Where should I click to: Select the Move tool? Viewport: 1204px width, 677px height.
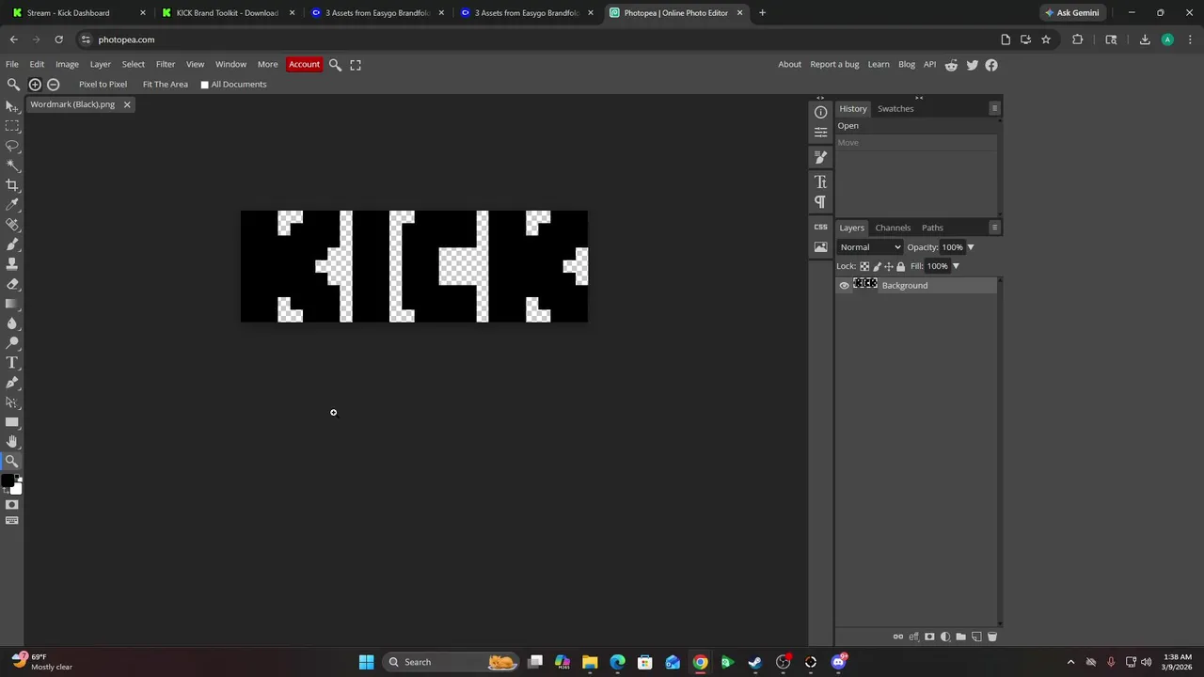coord(12,106)
